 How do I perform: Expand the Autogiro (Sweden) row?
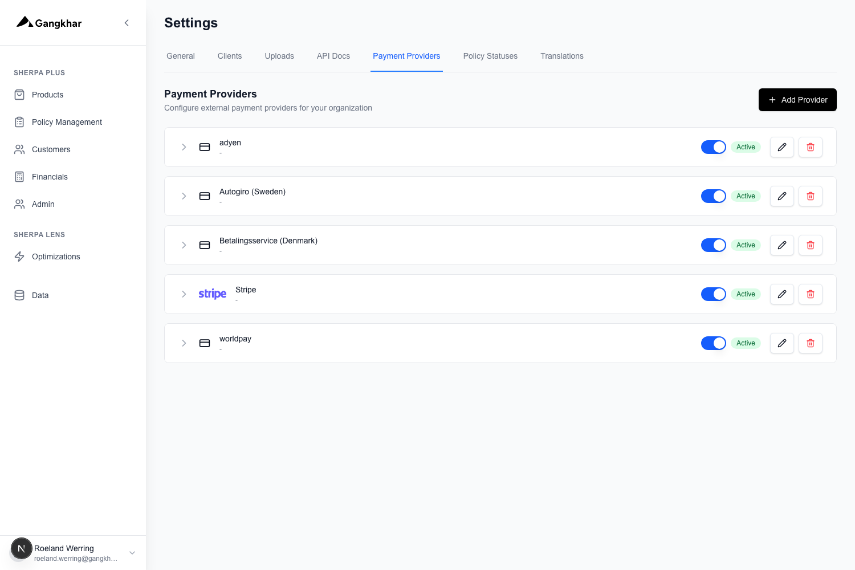(x=184, y=196)
